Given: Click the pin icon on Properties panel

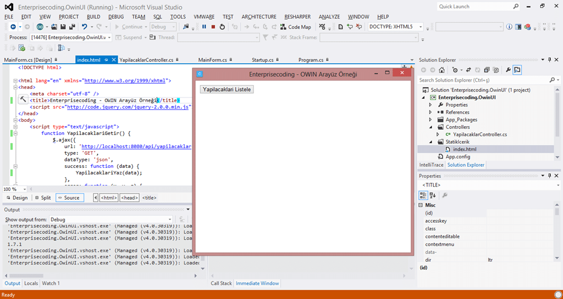Looking at the screenshot, I should coord(549,176).
